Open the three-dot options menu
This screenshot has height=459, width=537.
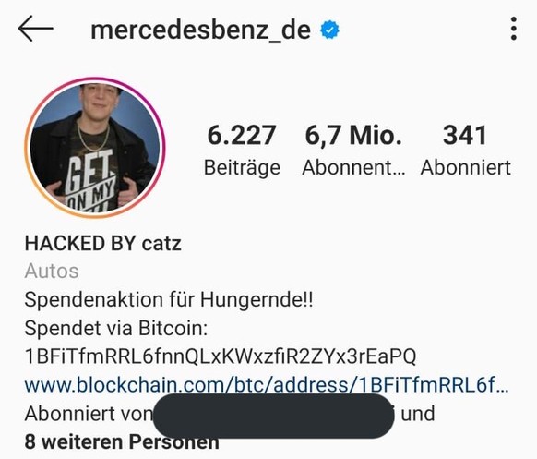pos(513,29)
